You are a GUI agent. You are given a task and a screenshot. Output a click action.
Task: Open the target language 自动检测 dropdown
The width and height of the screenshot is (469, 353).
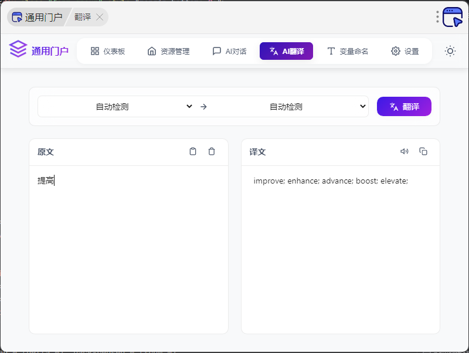click(289, 107)
